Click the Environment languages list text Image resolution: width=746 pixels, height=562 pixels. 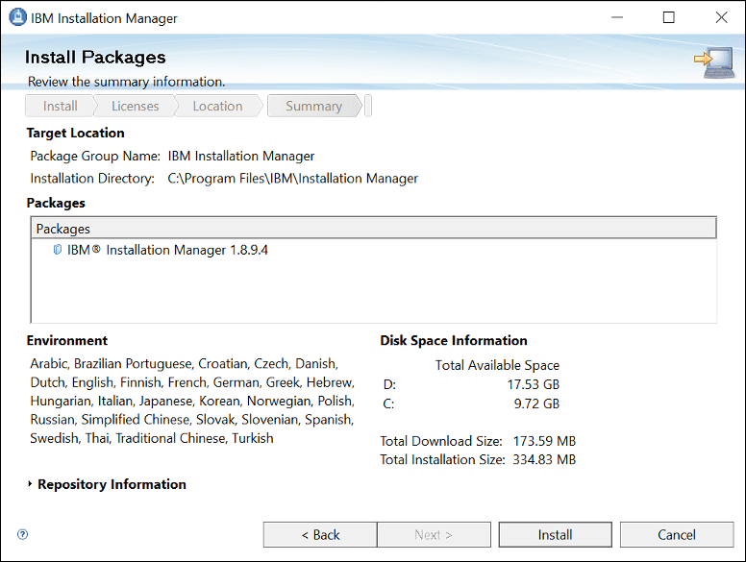(192, 401)
